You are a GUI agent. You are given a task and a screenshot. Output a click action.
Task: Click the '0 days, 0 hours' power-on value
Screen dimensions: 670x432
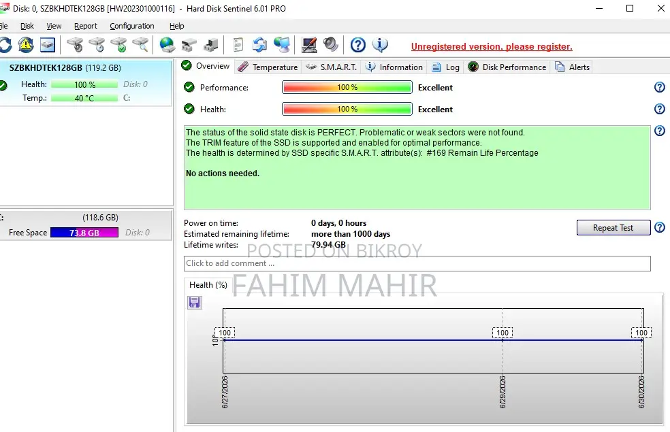tap(339, 223)
